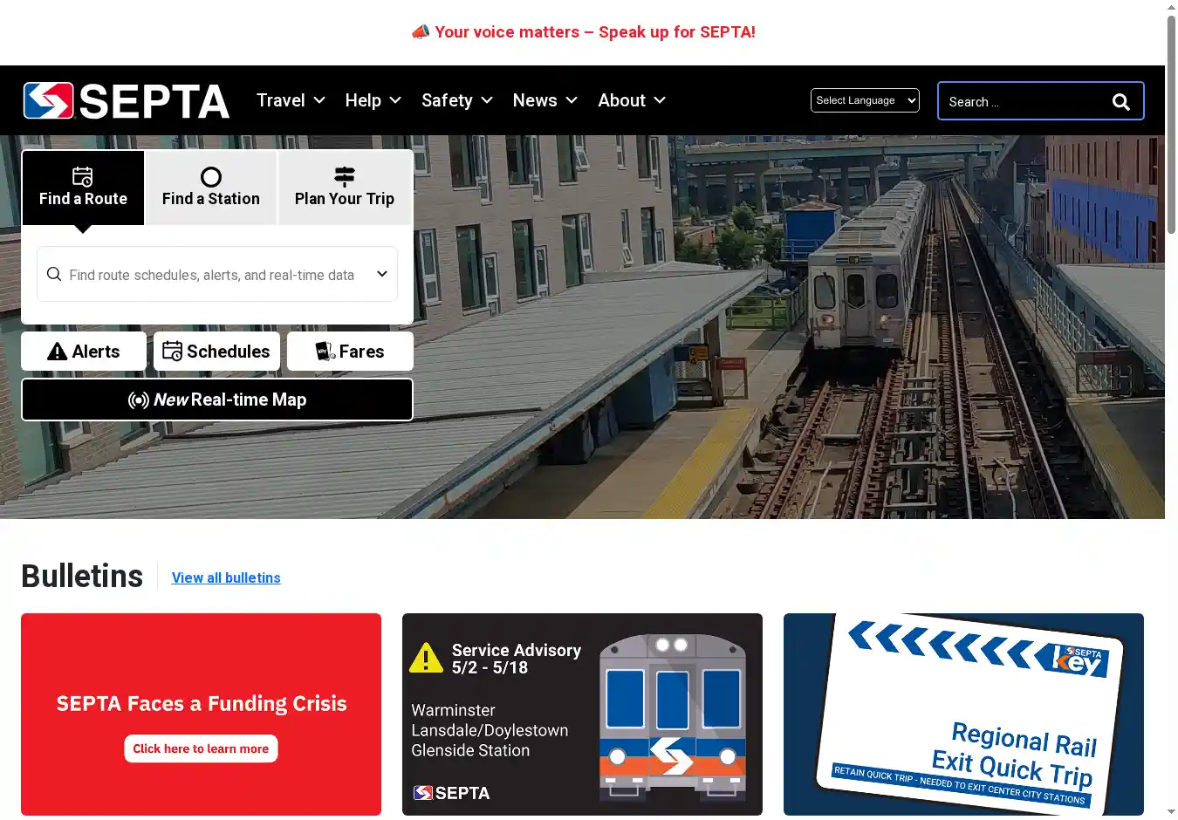Open the Safety navigation menu
The image size is (1178, 820).
[456, 100]
